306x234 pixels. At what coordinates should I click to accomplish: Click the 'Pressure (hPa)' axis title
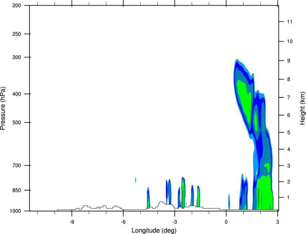3,108
